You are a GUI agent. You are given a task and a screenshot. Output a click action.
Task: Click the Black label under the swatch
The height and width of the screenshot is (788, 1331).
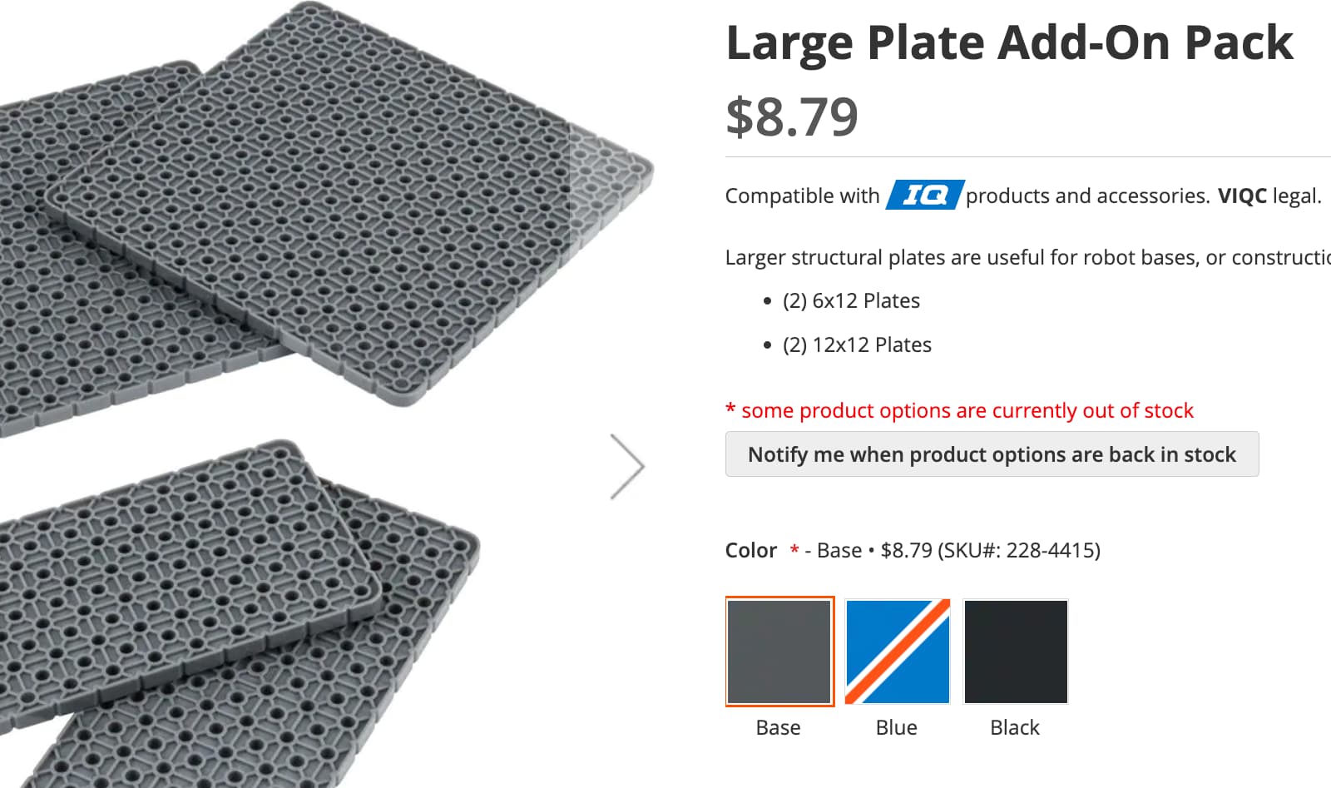point(1014,727)
